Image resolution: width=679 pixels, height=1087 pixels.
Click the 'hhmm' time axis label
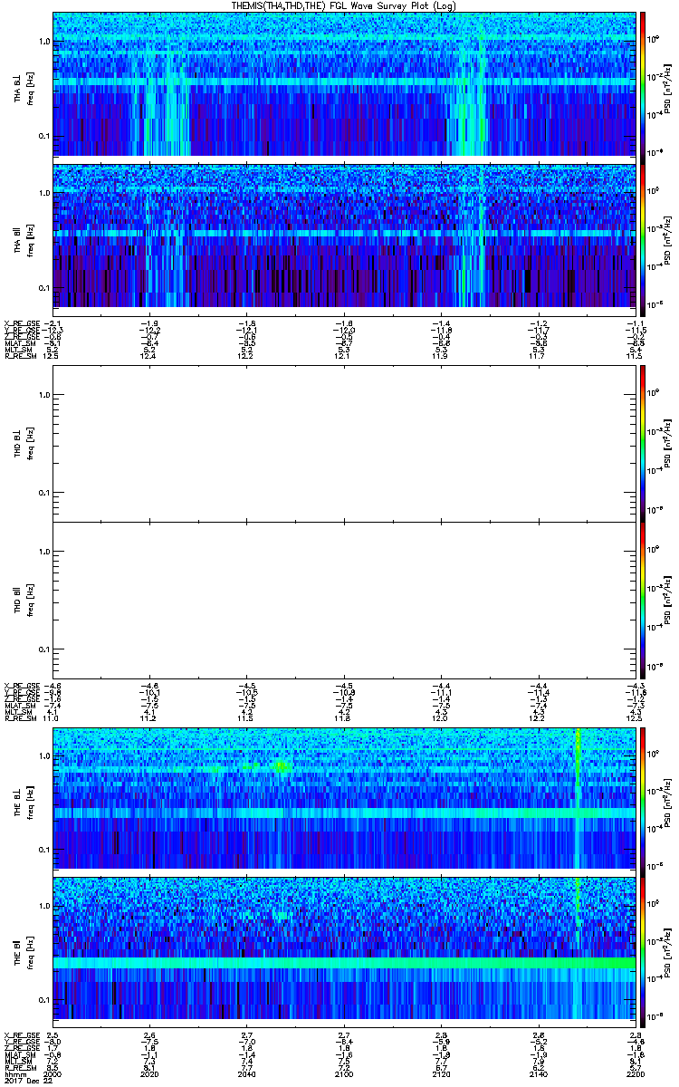point(14,1075)
